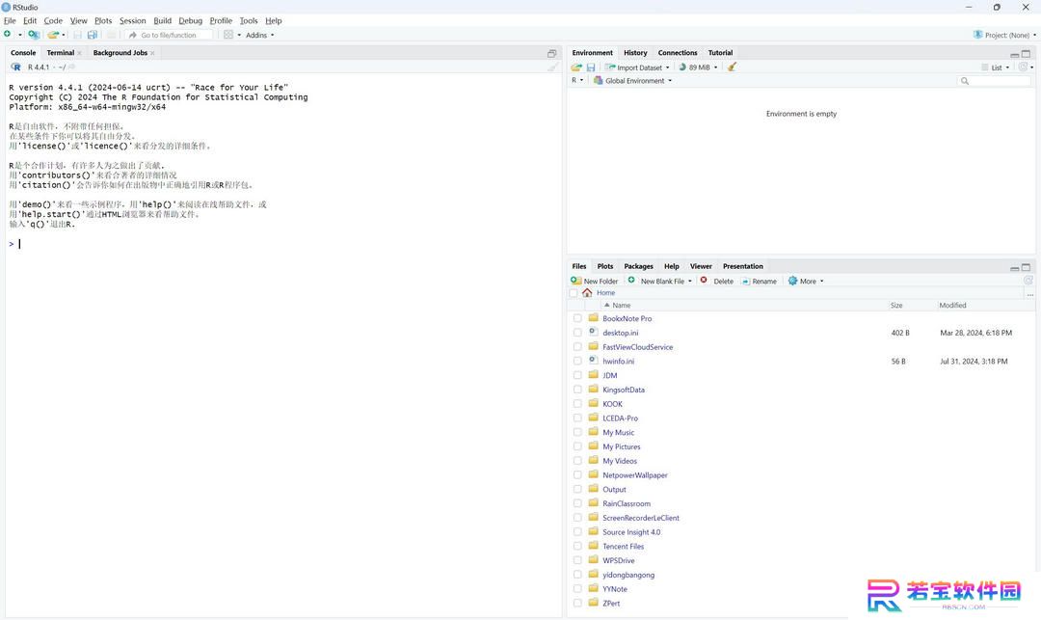Open the Source Insight 4.0 folder
Viewport: 1041px width, 620px height.
tap(631, 531)
